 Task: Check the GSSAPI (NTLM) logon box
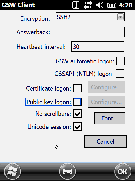[x=120, y=74]
